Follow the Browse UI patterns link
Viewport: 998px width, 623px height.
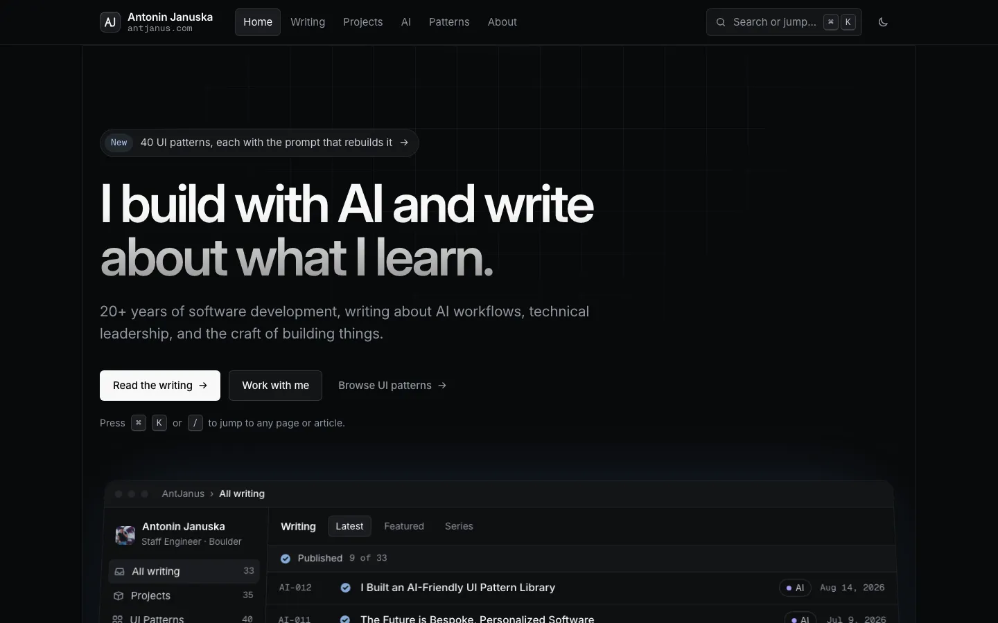coord(392,386)
